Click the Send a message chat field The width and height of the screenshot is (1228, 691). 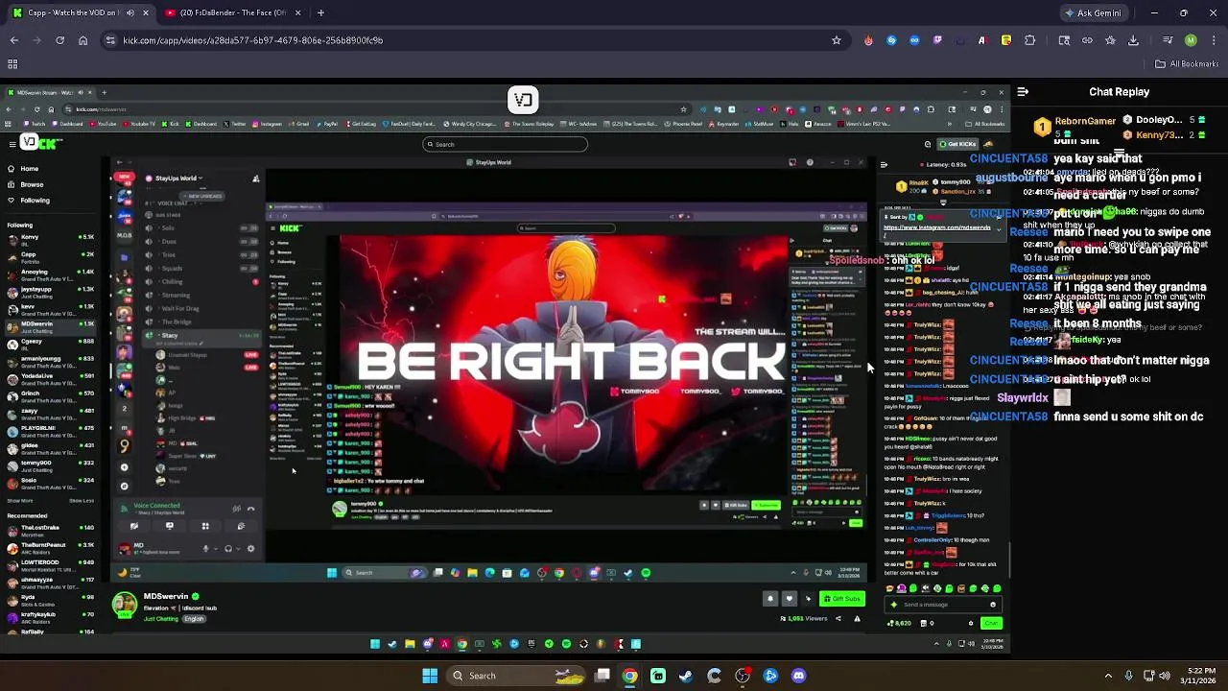(943, 605)
